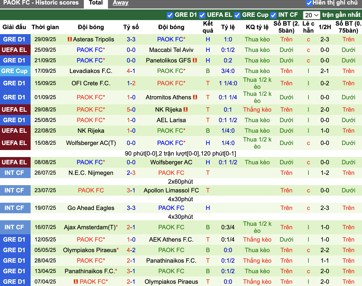Image resolution: width=362 pixels, height=286 pixels.
Task: Click the date 22/08/25
Action: (45, 131)
